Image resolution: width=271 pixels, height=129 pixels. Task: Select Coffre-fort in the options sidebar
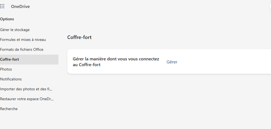tap(29, 60)
